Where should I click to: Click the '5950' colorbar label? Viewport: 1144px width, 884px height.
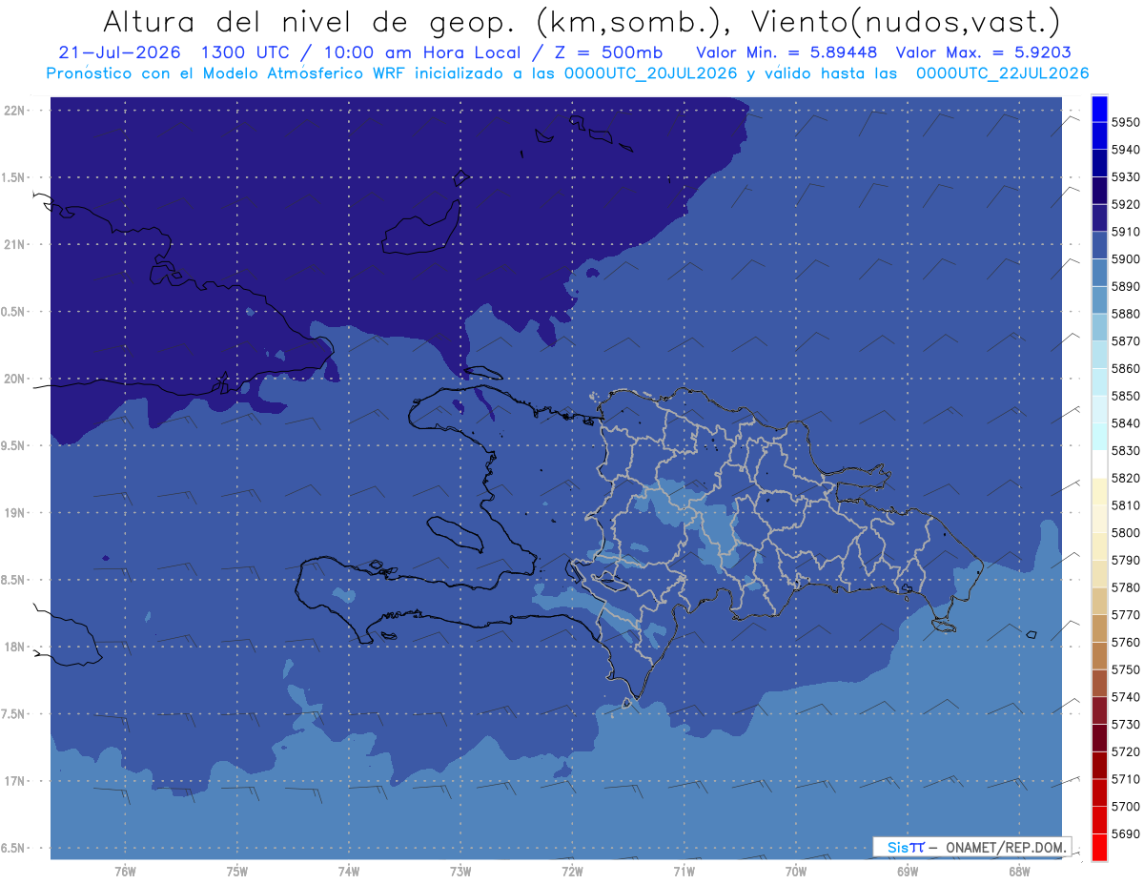point(1125,122)
